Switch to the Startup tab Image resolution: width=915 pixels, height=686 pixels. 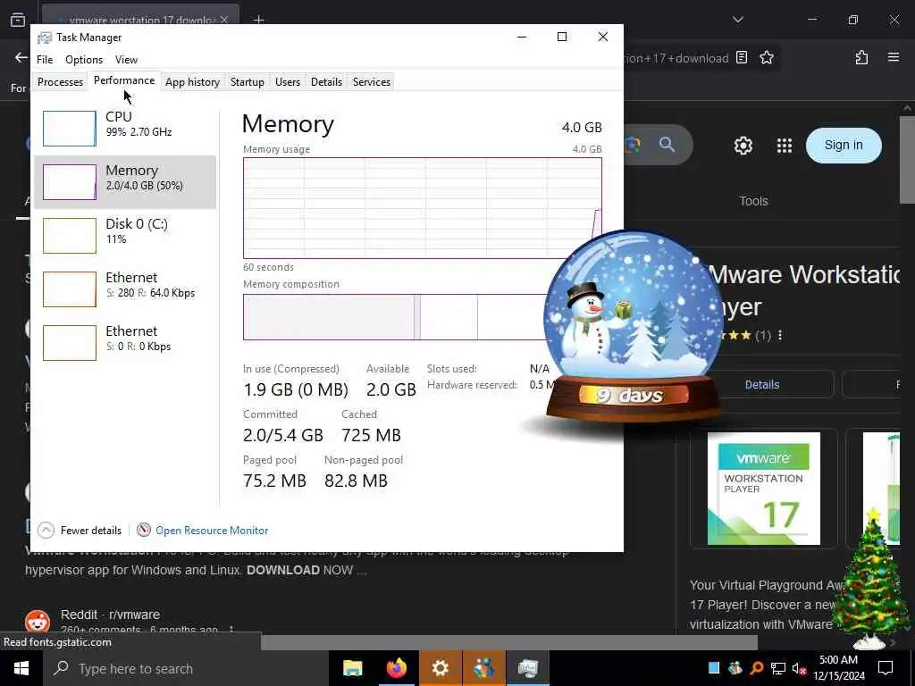(x=247, y=81)
